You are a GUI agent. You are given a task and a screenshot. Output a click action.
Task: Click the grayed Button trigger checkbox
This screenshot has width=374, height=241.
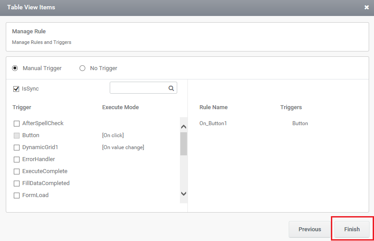[16, 135]
